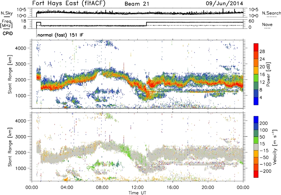
Task: Click '4' on the Power colorbar
Action: coord(261,97)
